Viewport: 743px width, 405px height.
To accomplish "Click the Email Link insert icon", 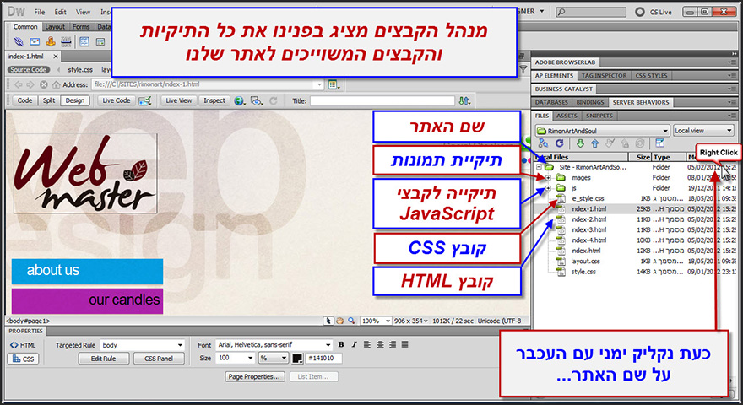I will [35, 41].
